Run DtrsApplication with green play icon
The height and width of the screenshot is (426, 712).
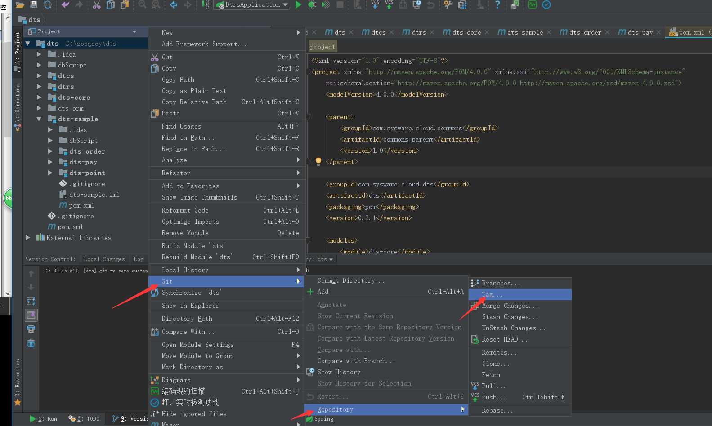(298, 4)
